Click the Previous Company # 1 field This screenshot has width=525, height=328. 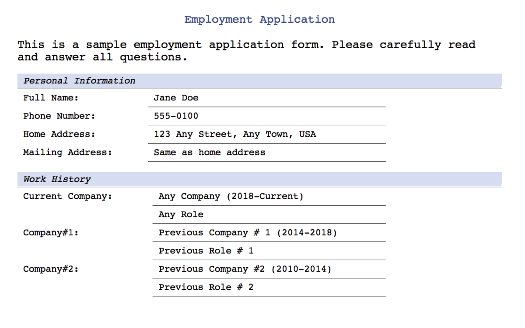tap(269, 233)
